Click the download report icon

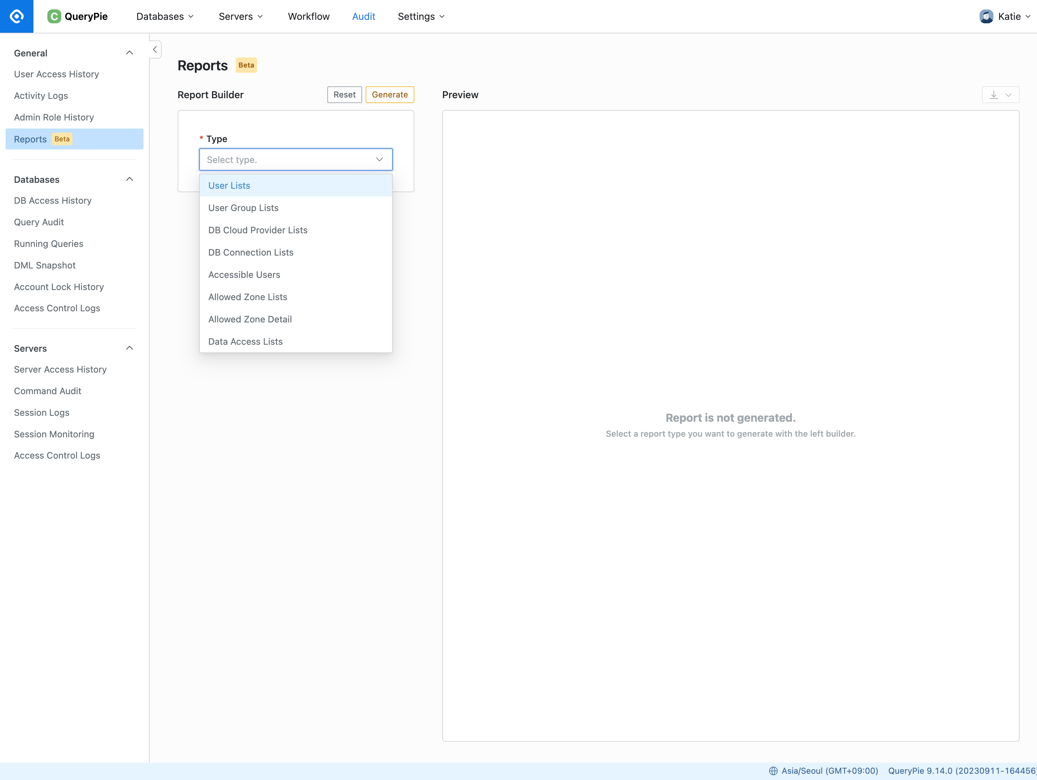[x=993, y=95]
